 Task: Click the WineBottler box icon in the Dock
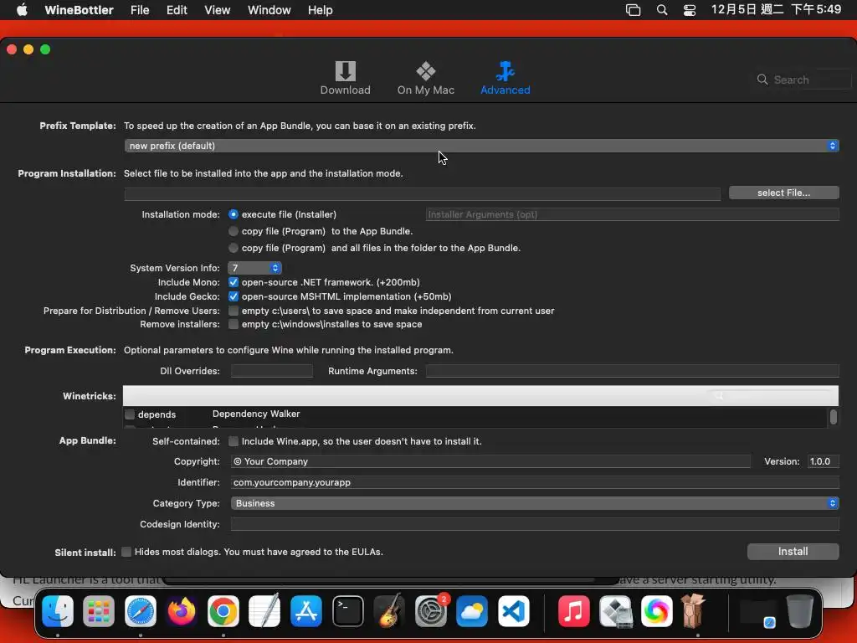click(694, 610)
